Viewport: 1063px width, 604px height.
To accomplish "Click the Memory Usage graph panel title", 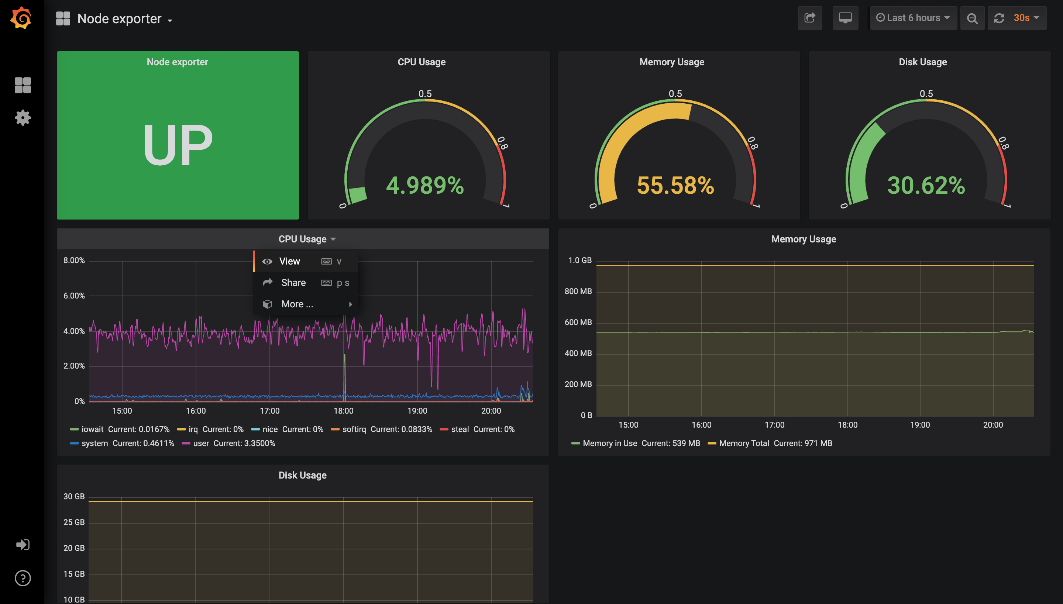I will point(804,239).
